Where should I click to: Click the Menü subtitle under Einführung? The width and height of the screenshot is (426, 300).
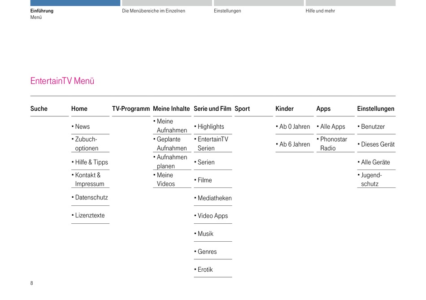coord(36,17)
